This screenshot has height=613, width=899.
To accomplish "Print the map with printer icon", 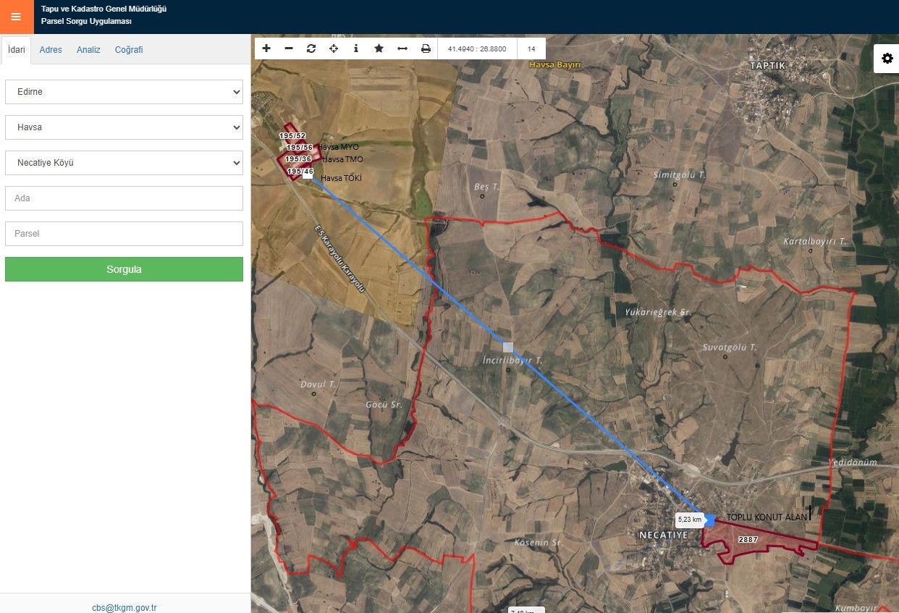I will click(426, 48).
